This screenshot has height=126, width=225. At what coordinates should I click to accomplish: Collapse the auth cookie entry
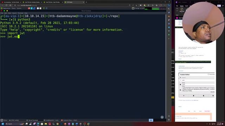[x=181, y=80]
